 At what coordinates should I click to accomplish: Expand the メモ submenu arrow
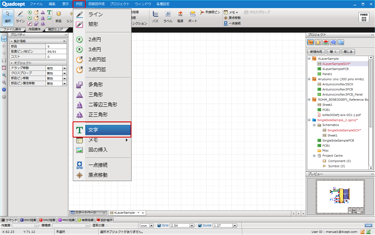coord(127,140)
